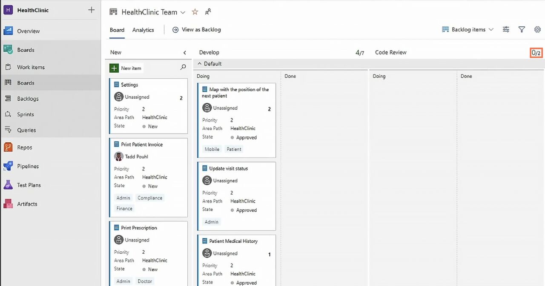Click the star icon to favorite the team
The image size is (545, 286).
[195, 12]
